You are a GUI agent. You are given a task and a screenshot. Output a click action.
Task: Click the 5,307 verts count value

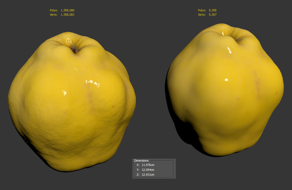(x=213, y=15)
